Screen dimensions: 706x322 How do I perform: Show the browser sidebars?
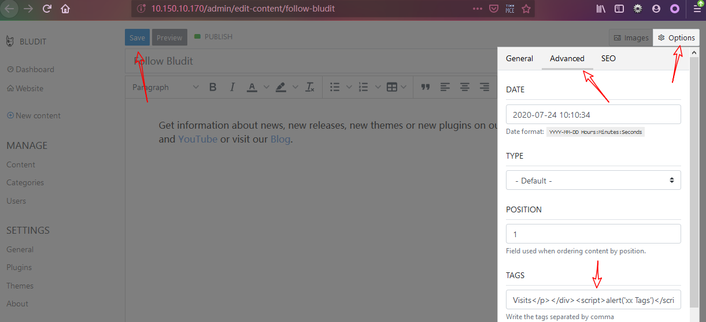pyautogui.click(x=619, y=9)
